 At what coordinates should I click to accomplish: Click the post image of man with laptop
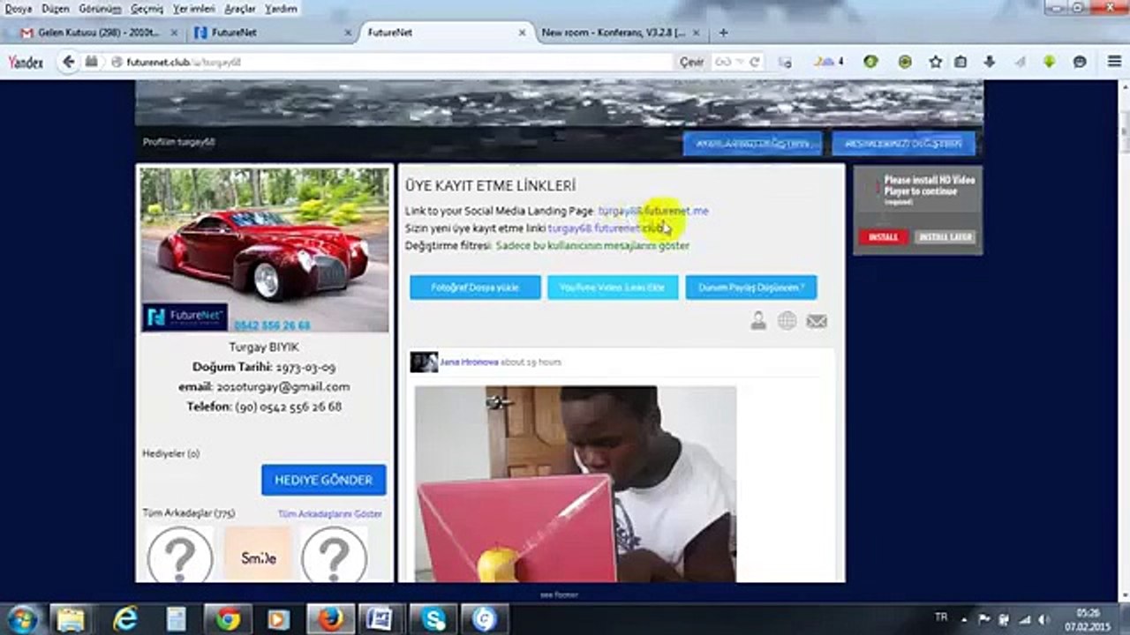[576, 484]
